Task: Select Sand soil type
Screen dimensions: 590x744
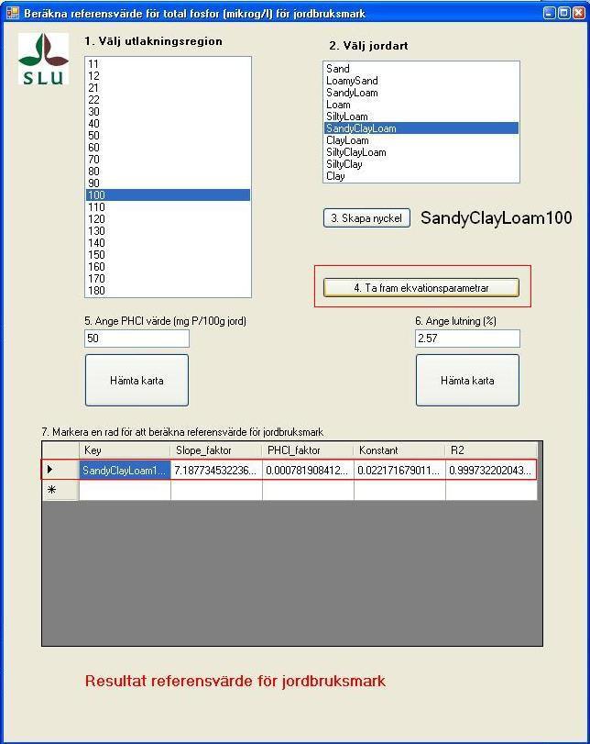Action: pyautogui.click(x=421, y=69)
